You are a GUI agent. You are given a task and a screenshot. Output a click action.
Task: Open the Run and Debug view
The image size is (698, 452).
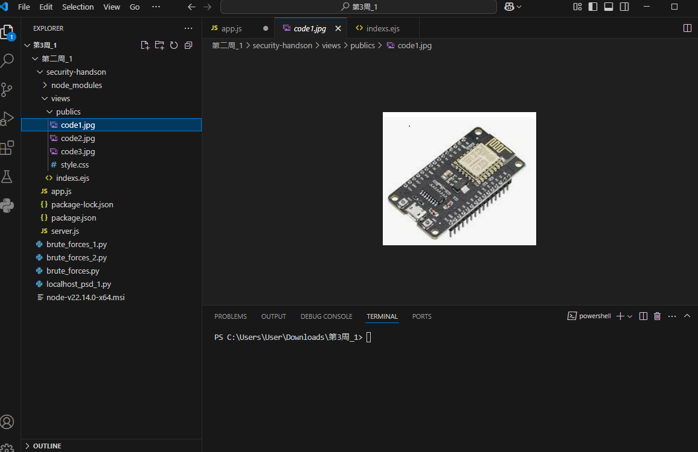coord(7,119)
